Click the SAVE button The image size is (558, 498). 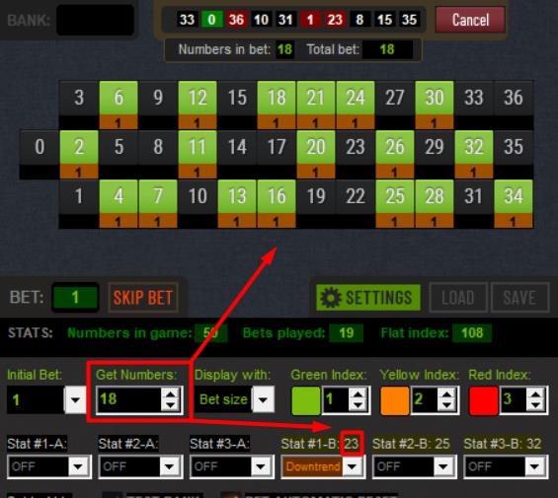click(x=519, y=298)
